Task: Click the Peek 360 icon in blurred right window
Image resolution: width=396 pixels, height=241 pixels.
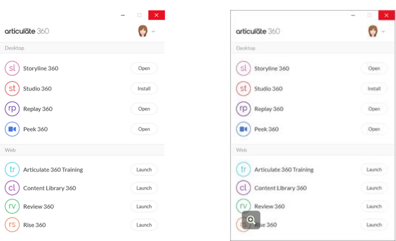Action: pyautogui.click(x=243, y=129)
